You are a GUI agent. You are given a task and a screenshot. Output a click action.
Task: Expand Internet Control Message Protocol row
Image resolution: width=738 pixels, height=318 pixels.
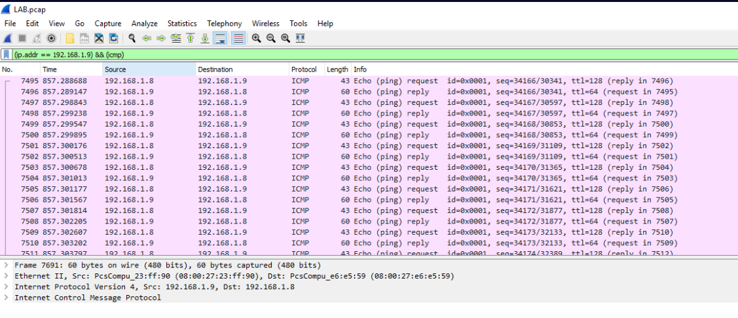coord(6,298)
